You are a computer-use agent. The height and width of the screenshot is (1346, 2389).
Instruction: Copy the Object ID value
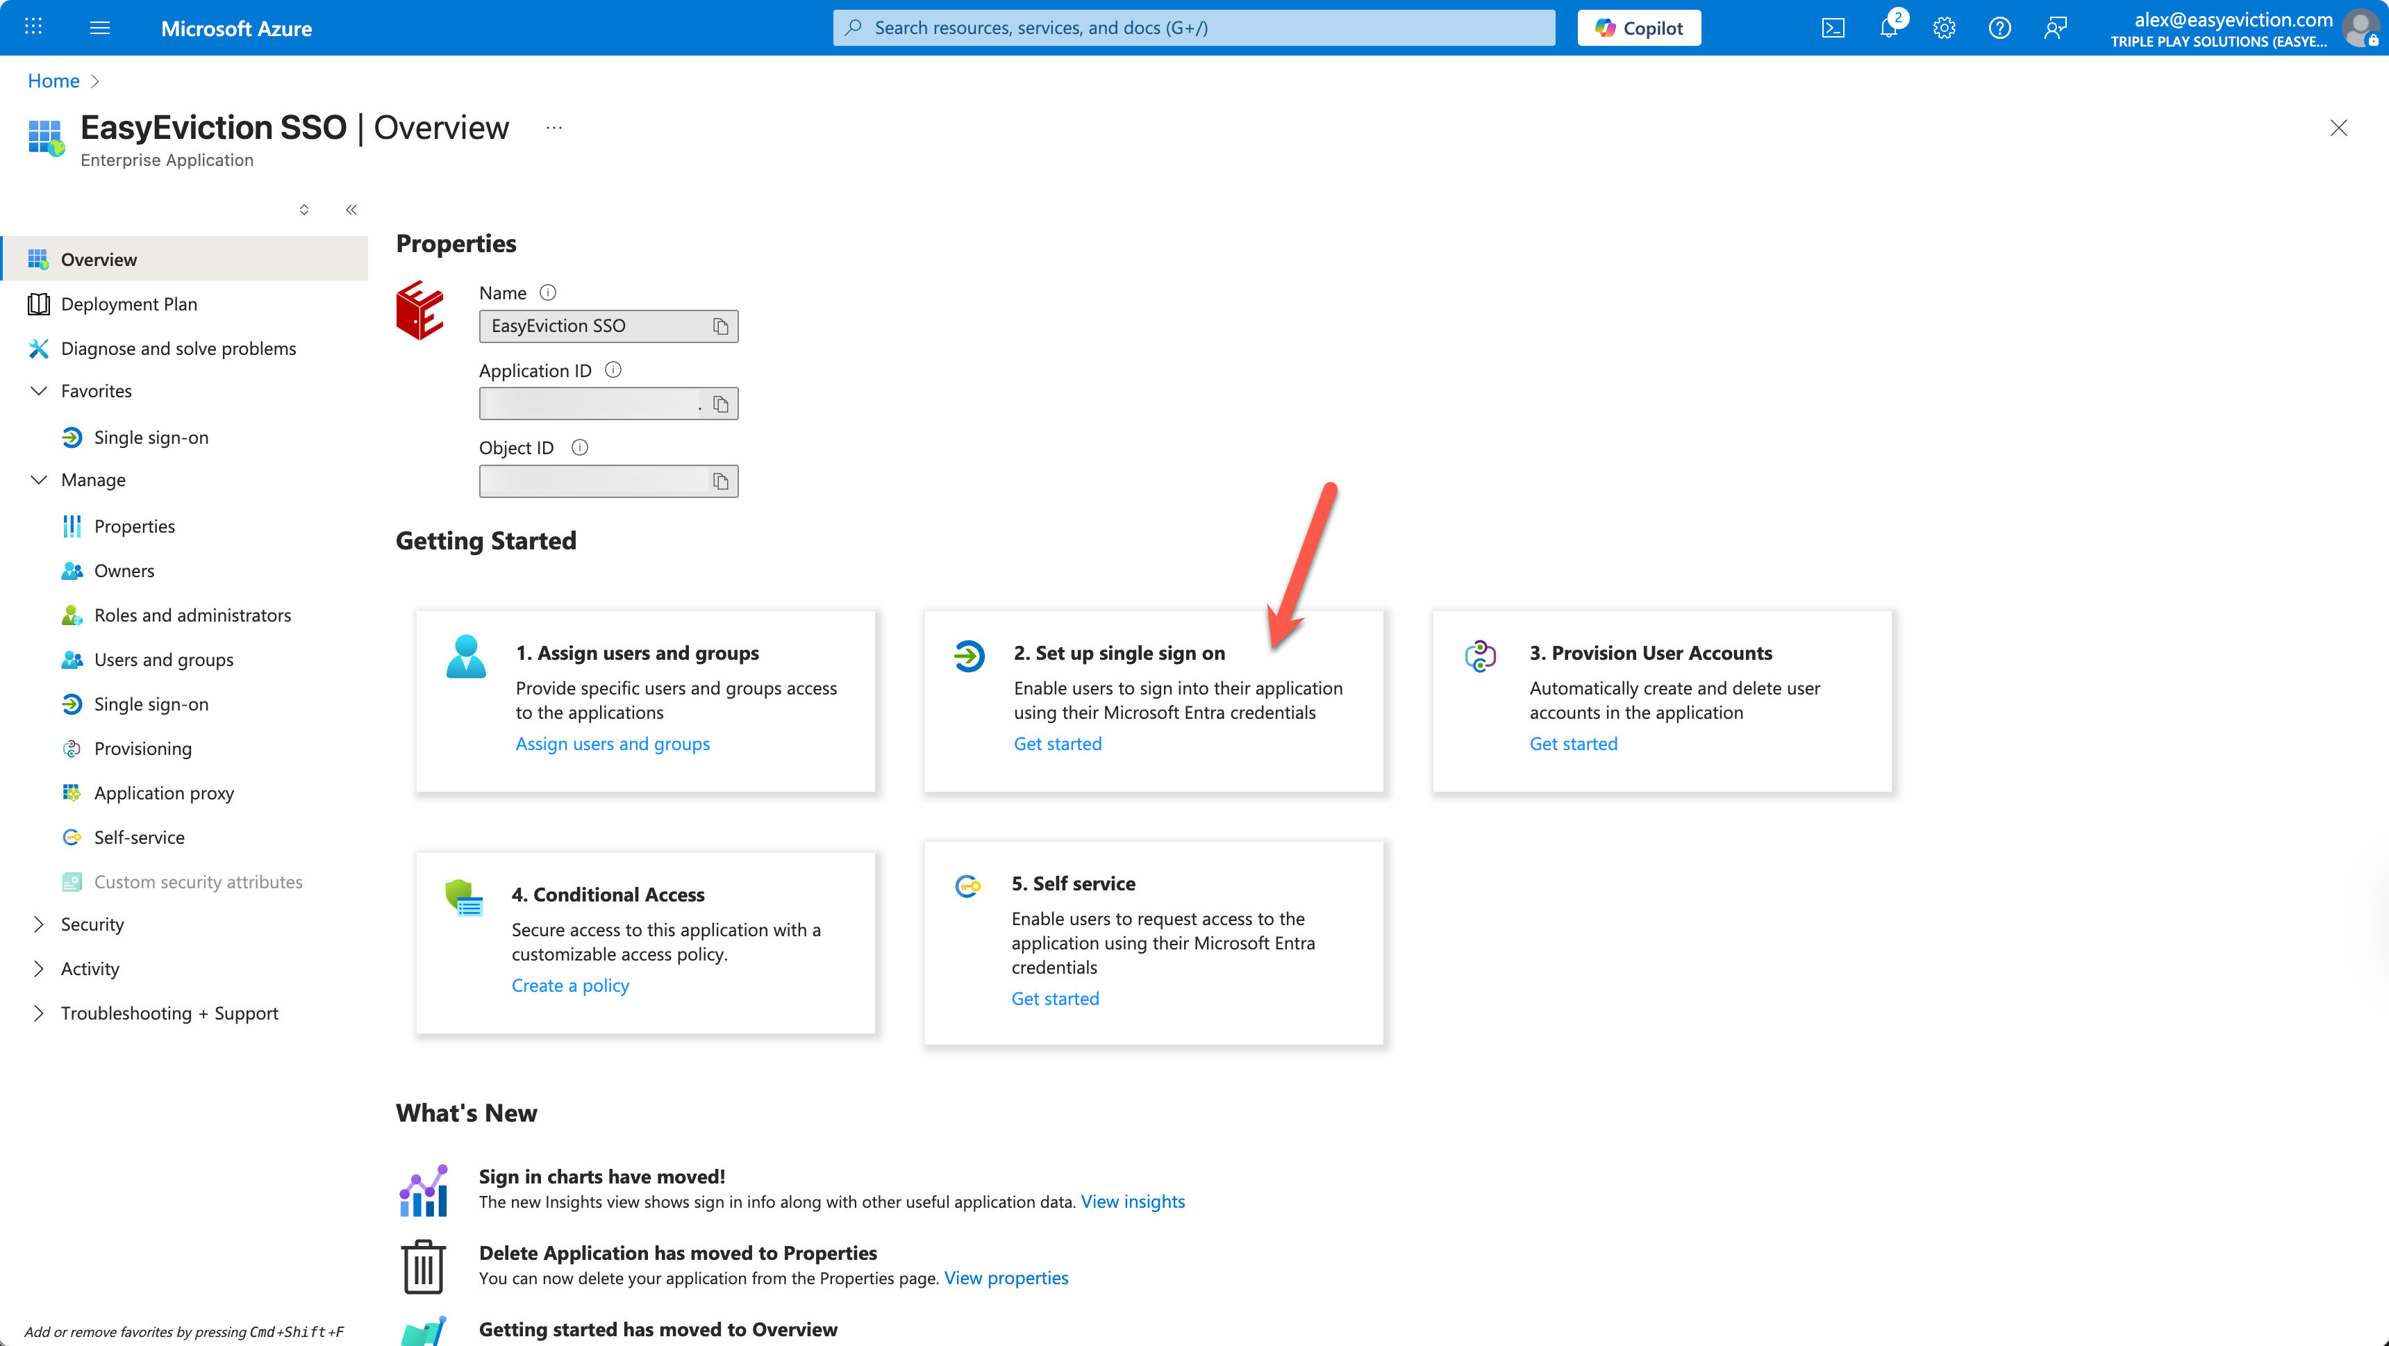click(719, 481)
